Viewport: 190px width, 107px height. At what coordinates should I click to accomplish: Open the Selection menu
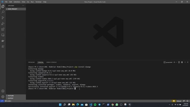click(x=17, y=2)
